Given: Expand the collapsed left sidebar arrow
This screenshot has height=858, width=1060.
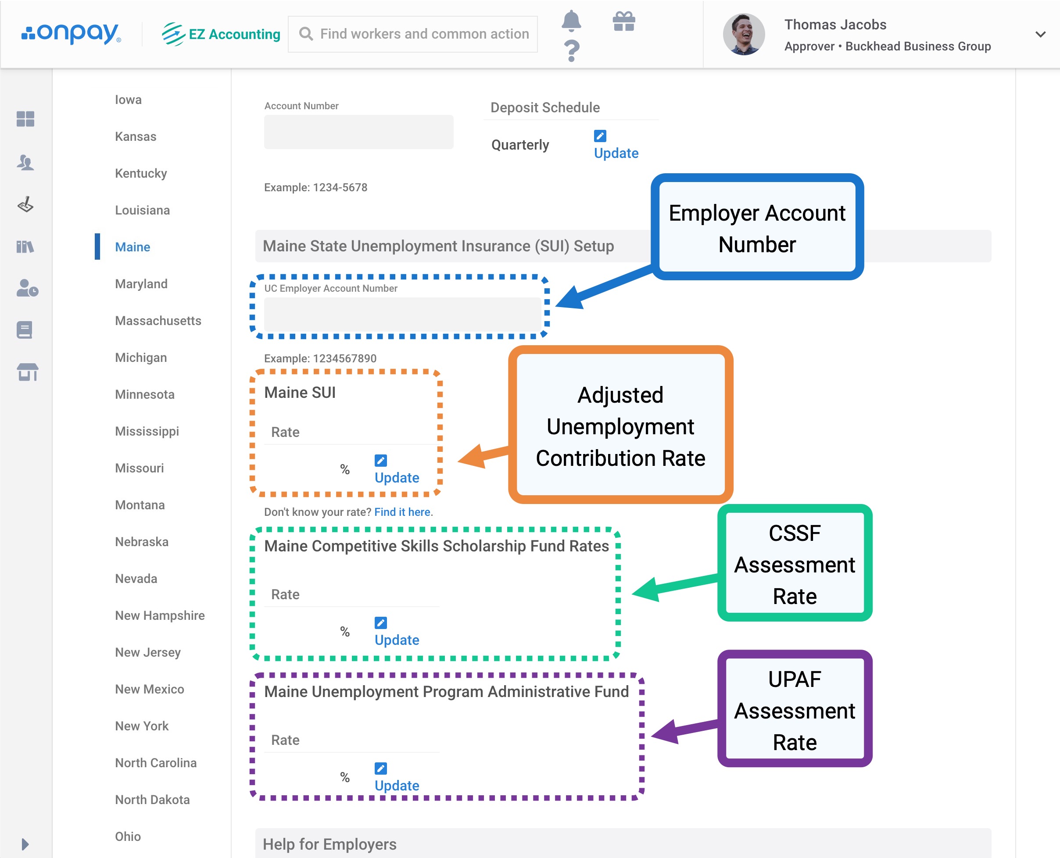Looking at the screenshot, I should click(x=25, y=844).
